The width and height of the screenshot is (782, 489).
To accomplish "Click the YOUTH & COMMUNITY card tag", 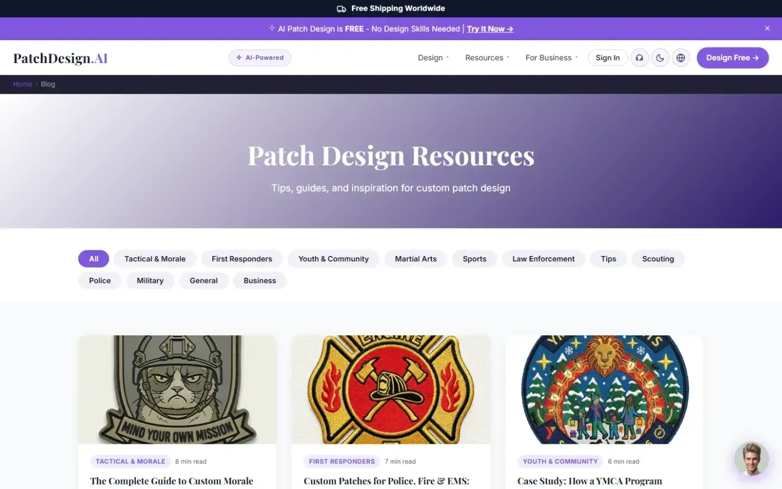I will [x=560, y=462].
